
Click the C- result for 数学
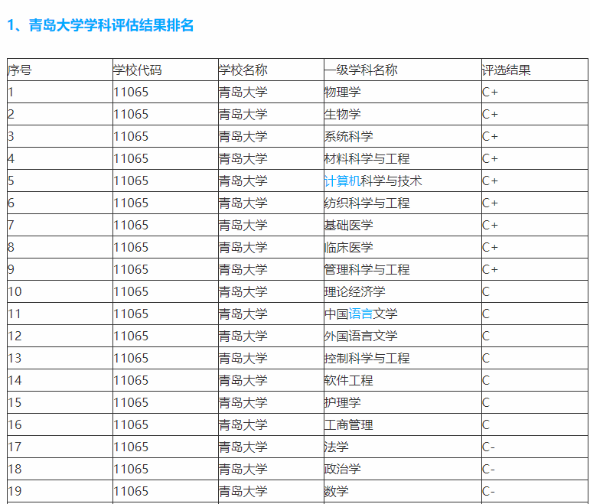(x=535, y=491)
